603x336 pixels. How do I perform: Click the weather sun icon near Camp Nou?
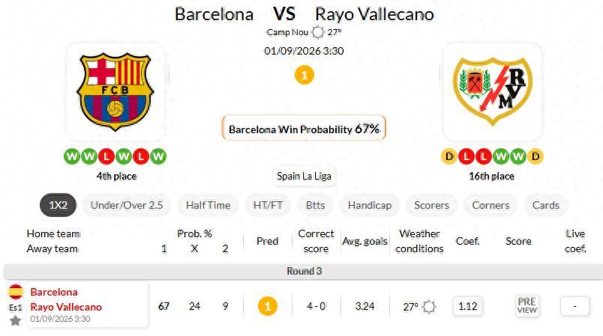[x=318, y=32]
